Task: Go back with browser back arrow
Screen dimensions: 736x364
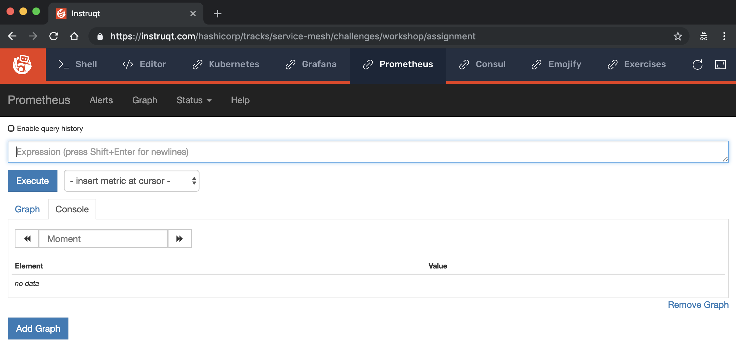Action: [x=12, y=36]
